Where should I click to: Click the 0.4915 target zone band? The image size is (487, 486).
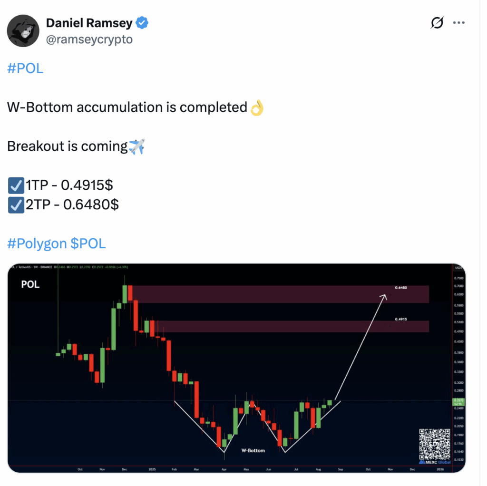click(x=292, y=326)
